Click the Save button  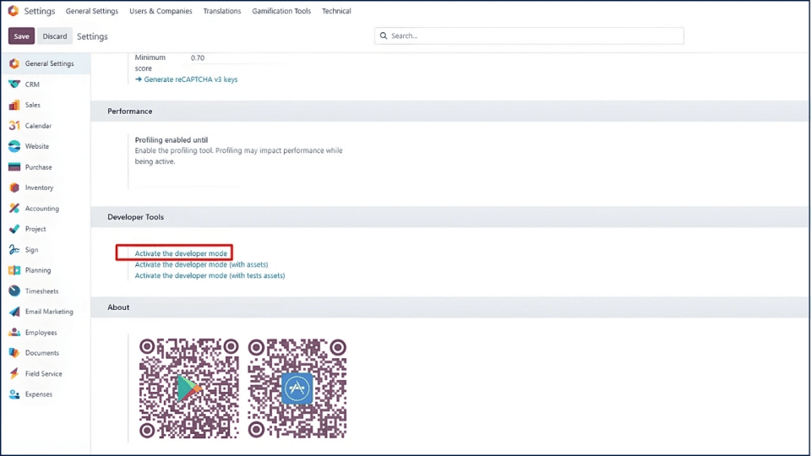click(21, 36)
